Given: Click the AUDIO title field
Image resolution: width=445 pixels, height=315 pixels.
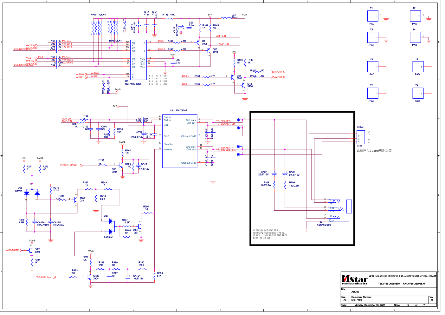Looking at the screenshot, I should (x=355, y=292).
